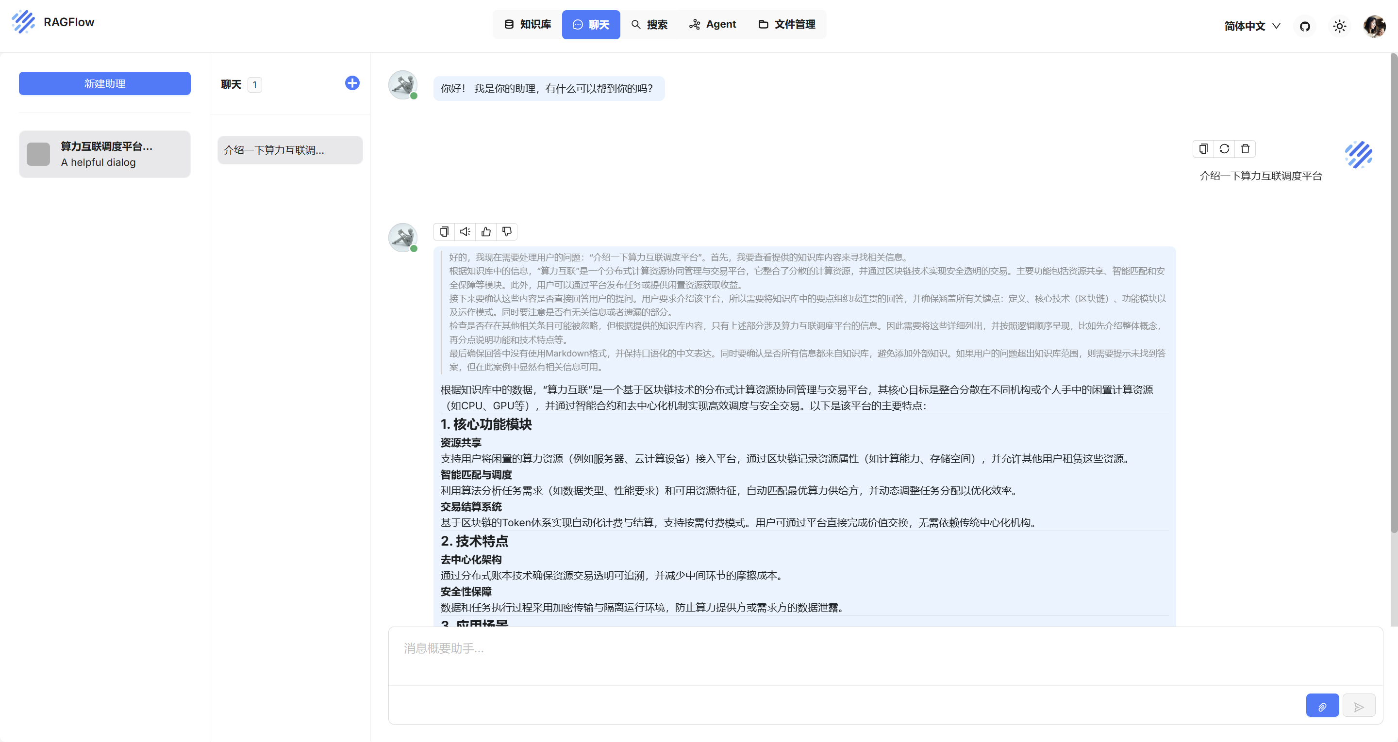The width and height of the screenshot is (1398, 742).
Task: Click the 新建助理 new assistant button
Action: point(105,83)
